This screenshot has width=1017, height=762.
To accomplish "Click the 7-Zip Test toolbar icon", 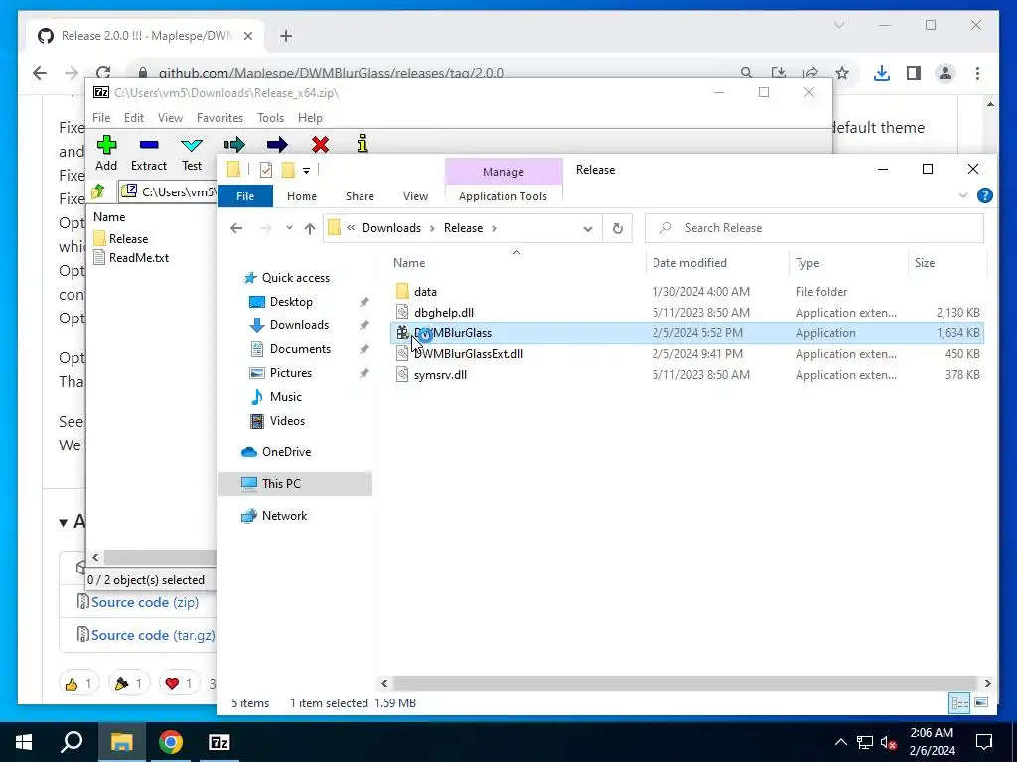I will click(192, 145).
